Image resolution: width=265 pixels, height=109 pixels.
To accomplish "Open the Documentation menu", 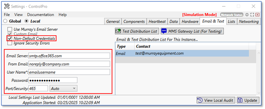I will [x=40, y=15].
